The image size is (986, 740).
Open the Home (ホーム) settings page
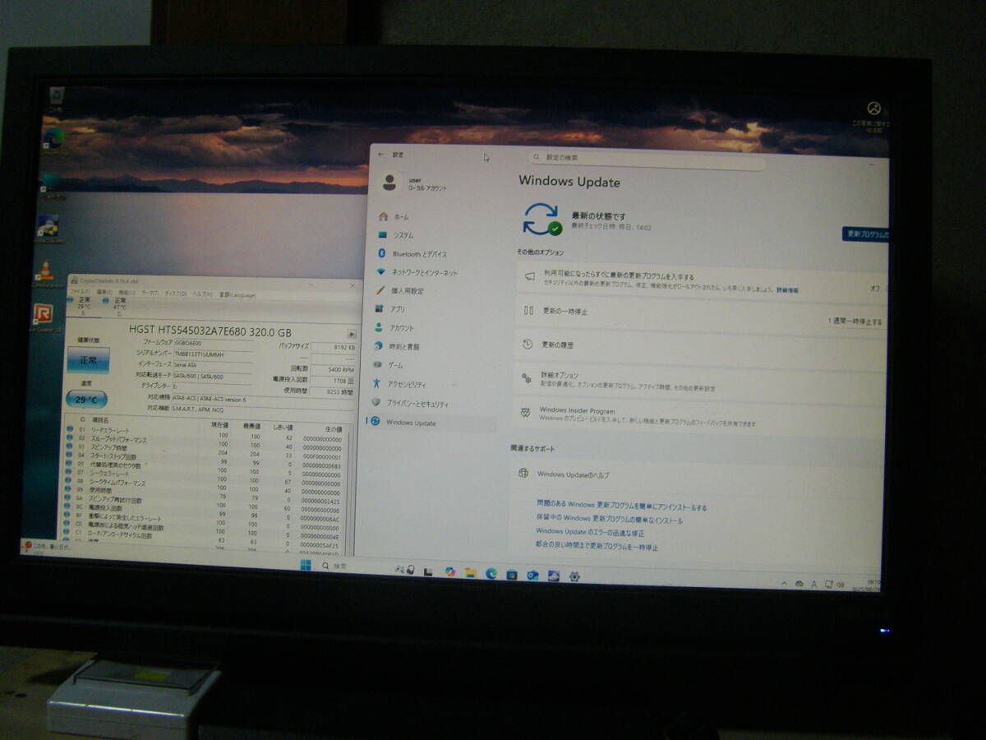click(x=393, y=217)
